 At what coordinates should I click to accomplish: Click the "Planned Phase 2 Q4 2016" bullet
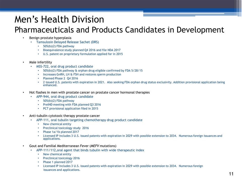(60, 78)
